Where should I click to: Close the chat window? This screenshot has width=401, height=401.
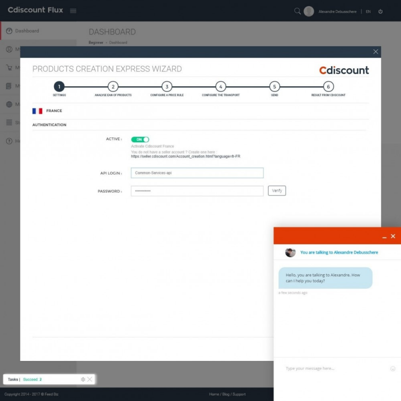pyautogui.click(x=393, y=236)
